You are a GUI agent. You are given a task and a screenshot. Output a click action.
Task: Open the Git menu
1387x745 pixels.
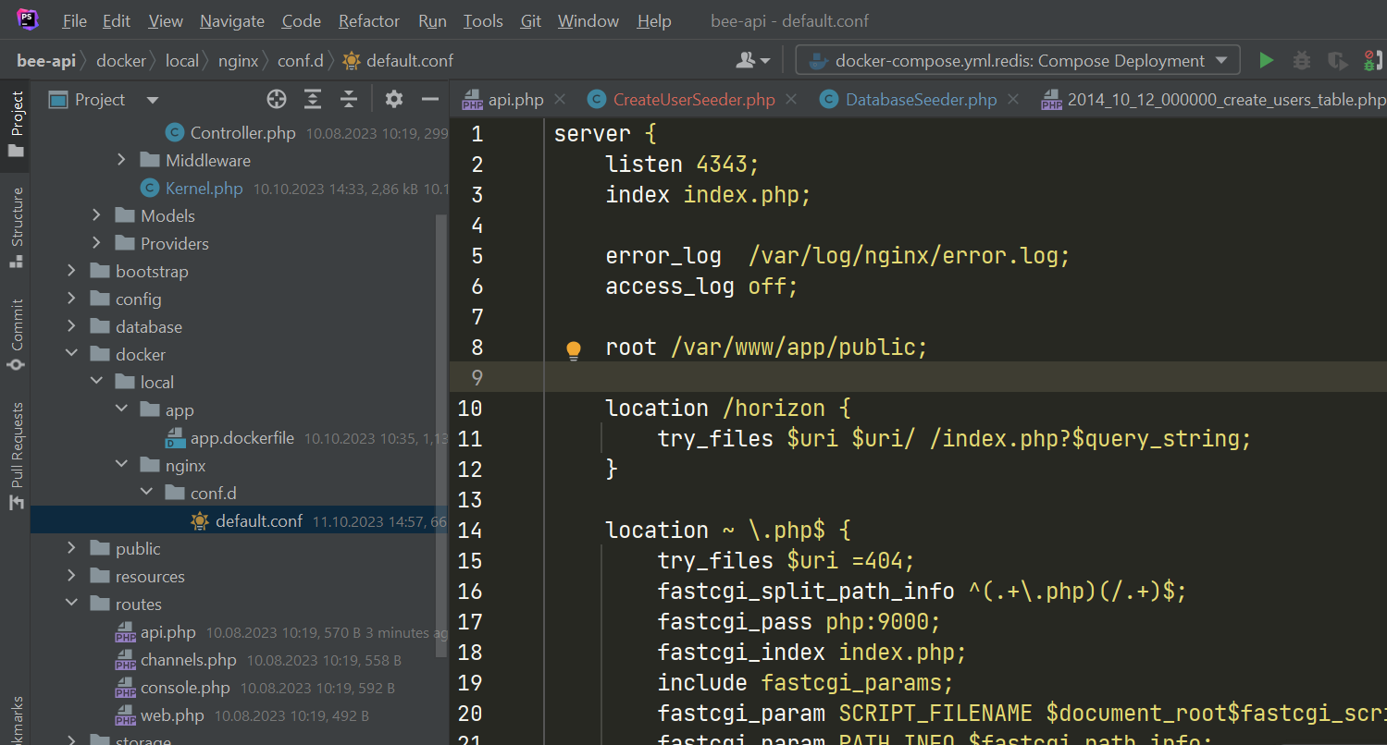[530, 20]
